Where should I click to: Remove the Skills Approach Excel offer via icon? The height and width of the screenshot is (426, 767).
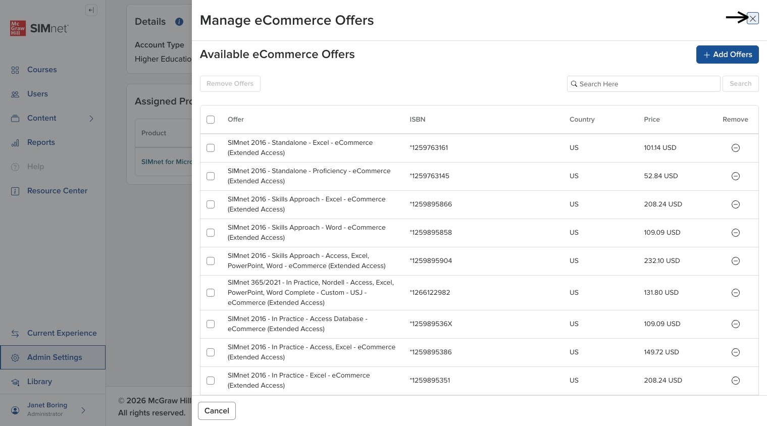pos(736,204)
